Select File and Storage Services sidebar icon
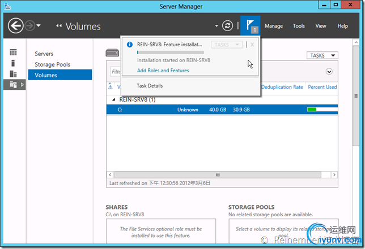This screenshot has height=249, width=365. [x=13, y=85]
